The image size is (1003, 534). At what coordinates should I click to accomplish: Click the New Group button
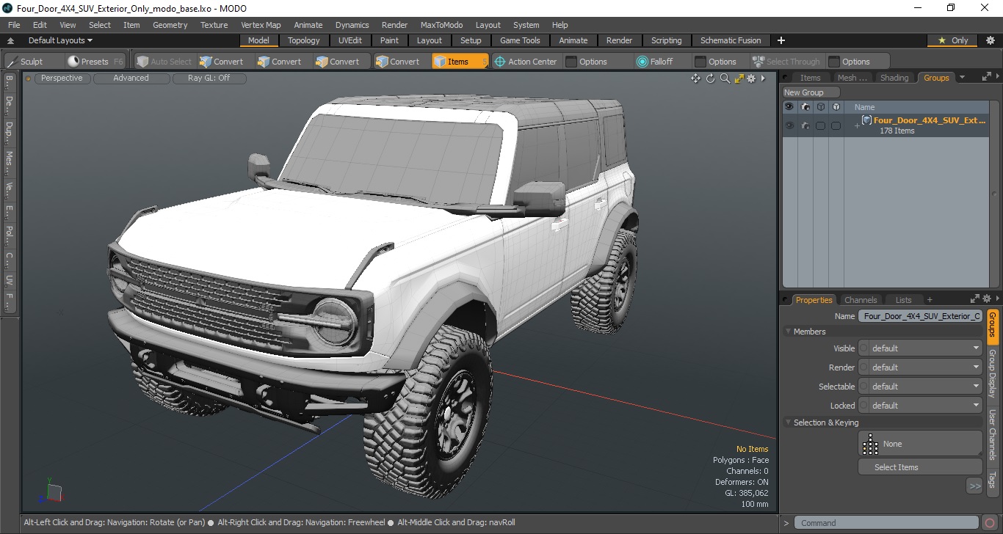(812, 92)
